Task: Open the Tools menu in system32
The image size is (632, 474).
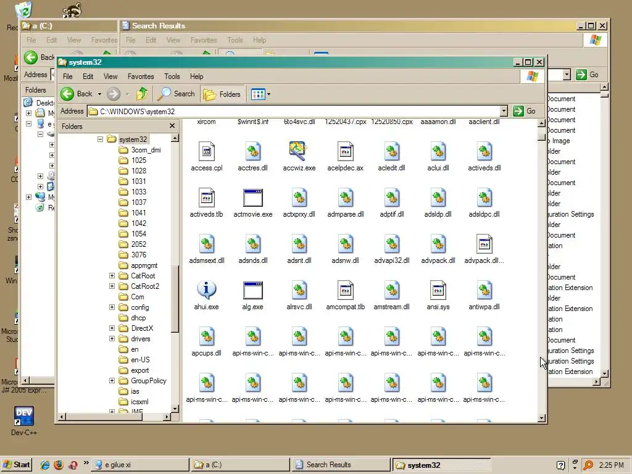Action: pyautogui.click(x=172, y=76)
